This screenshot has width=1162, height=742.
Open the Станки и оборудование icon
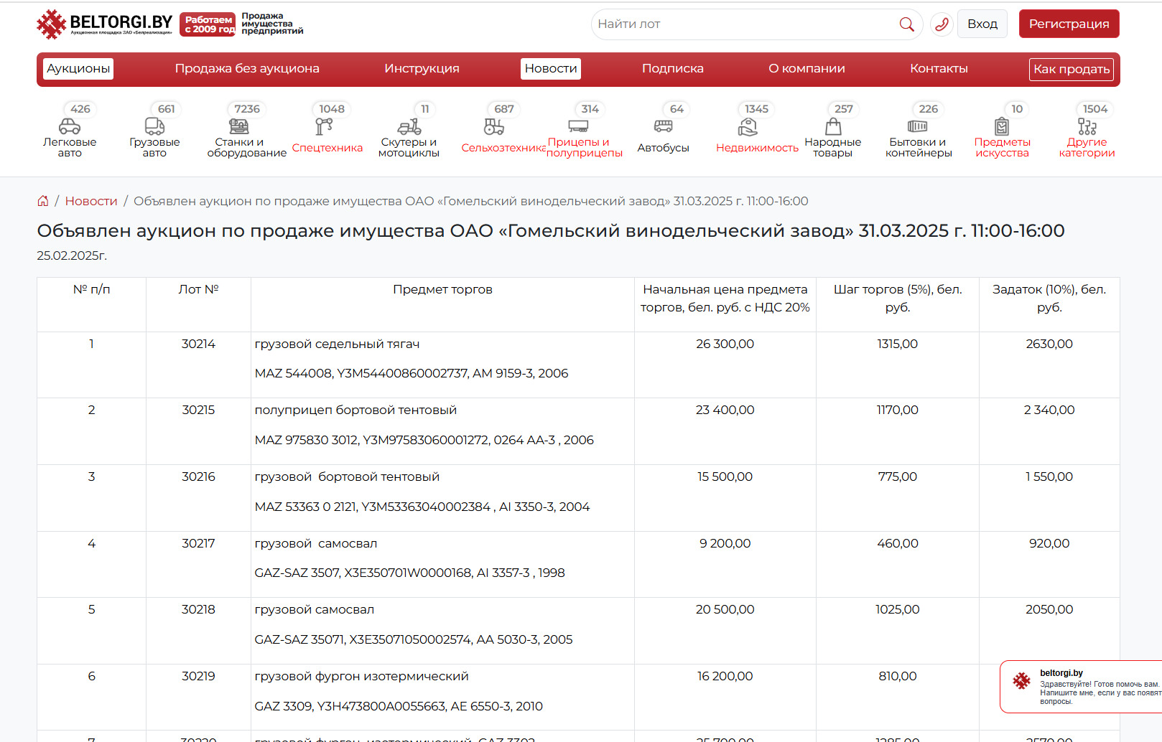(239, 126)
